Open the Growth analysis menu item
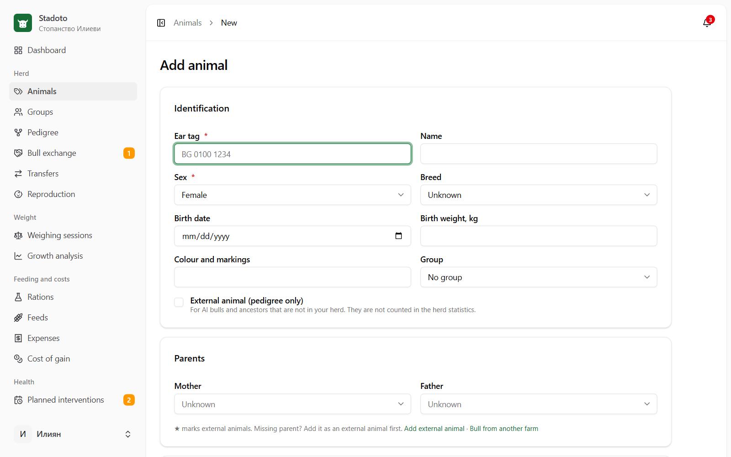The width and height of the screenshot is (731, 457). point(73,256)
